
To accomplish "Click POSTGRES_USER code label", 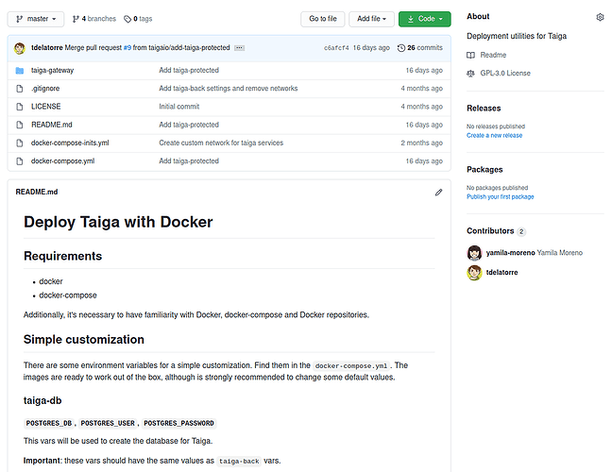I will [x=108, y=423].
